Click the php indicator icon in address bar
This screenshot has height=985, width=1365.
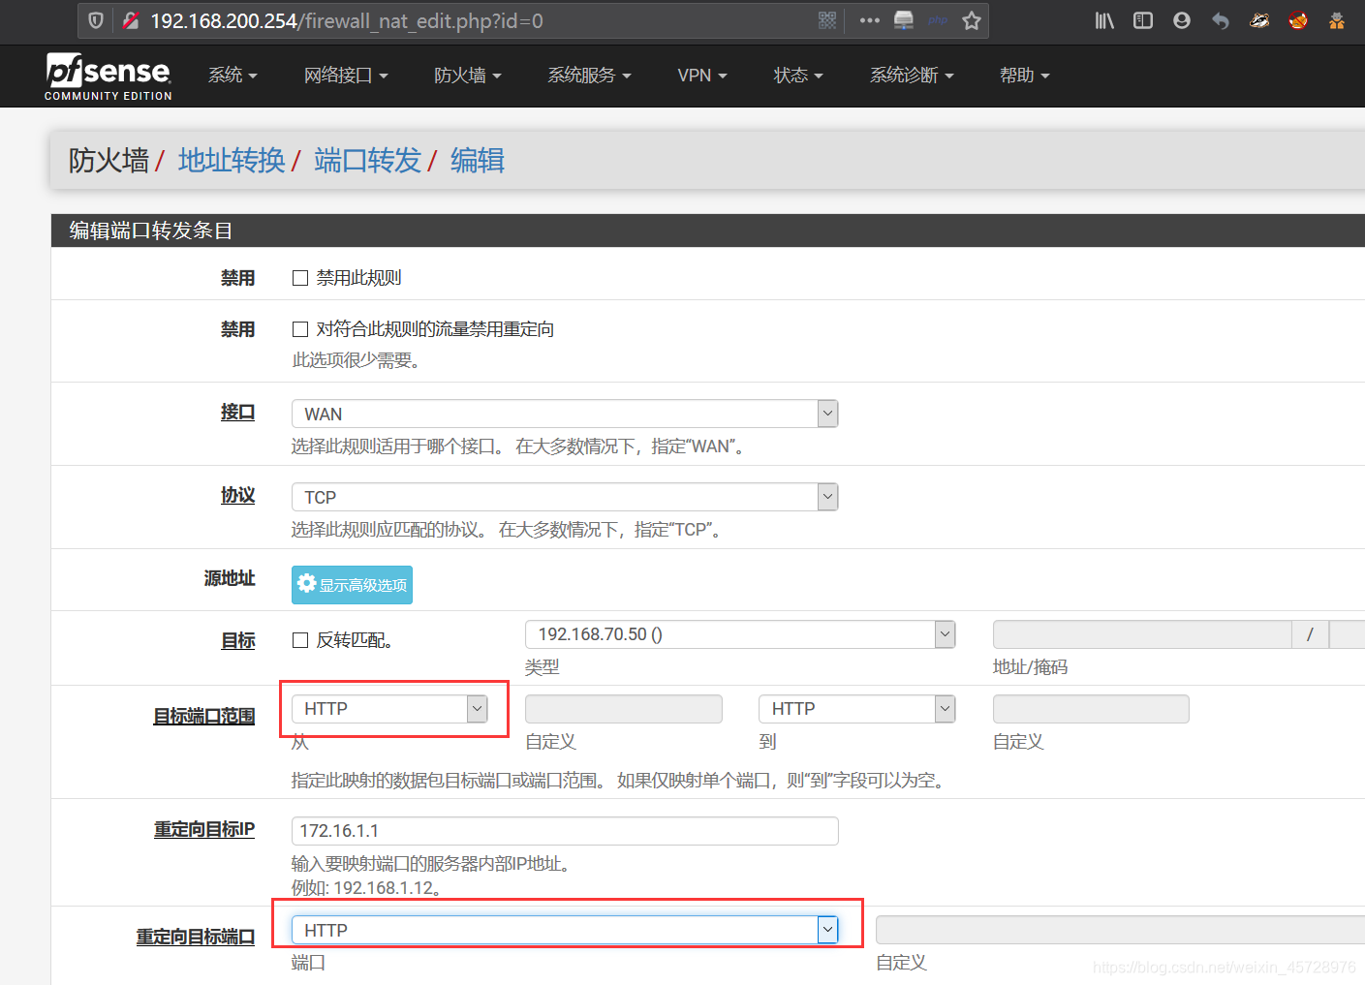click(x=938, y=20)
